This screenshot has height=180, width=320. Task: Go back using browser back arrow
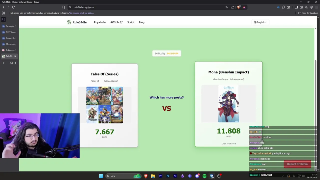point(3,7)
